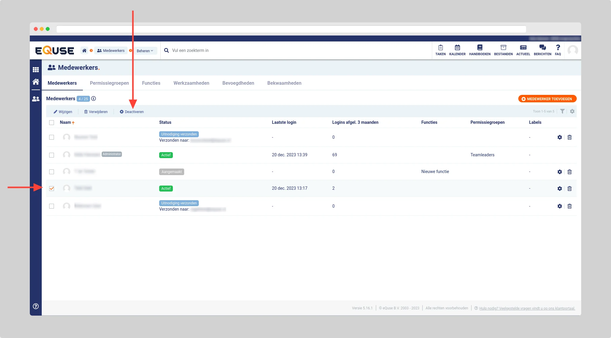Viewport: 611px width, 338px height.
Task: Click the filter funnel icon
Action: 562,111
